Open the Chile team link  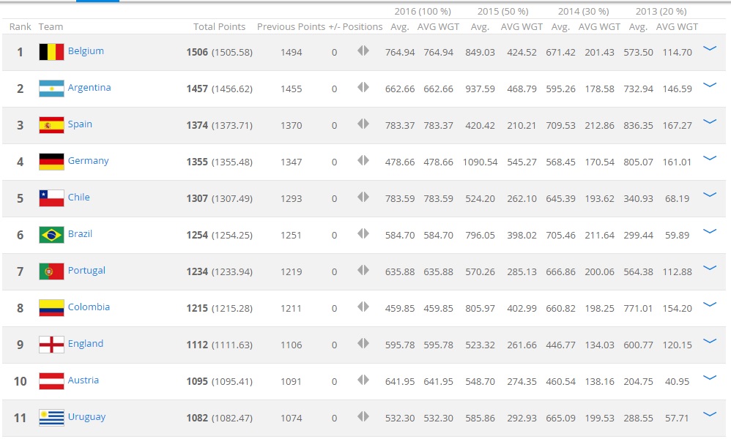point(79,197)
